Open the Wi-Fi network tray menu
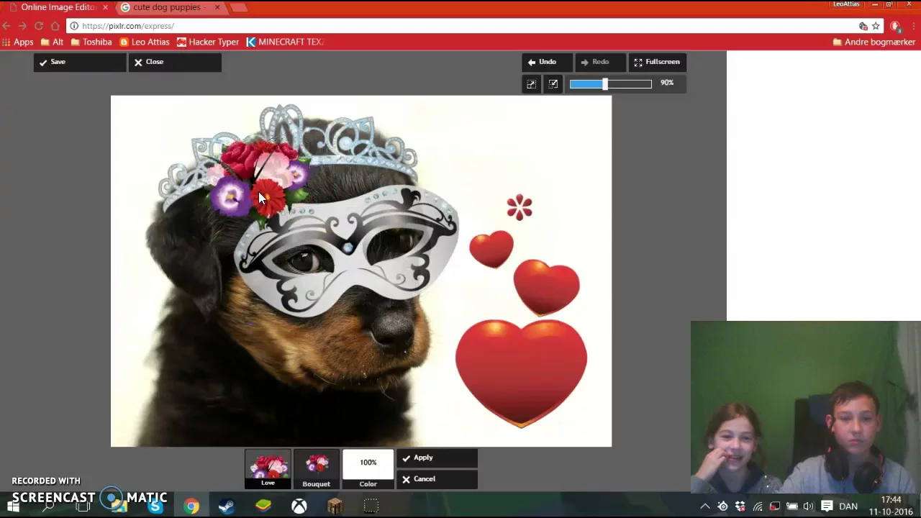 pyautogui.click(x=758, y=506)
